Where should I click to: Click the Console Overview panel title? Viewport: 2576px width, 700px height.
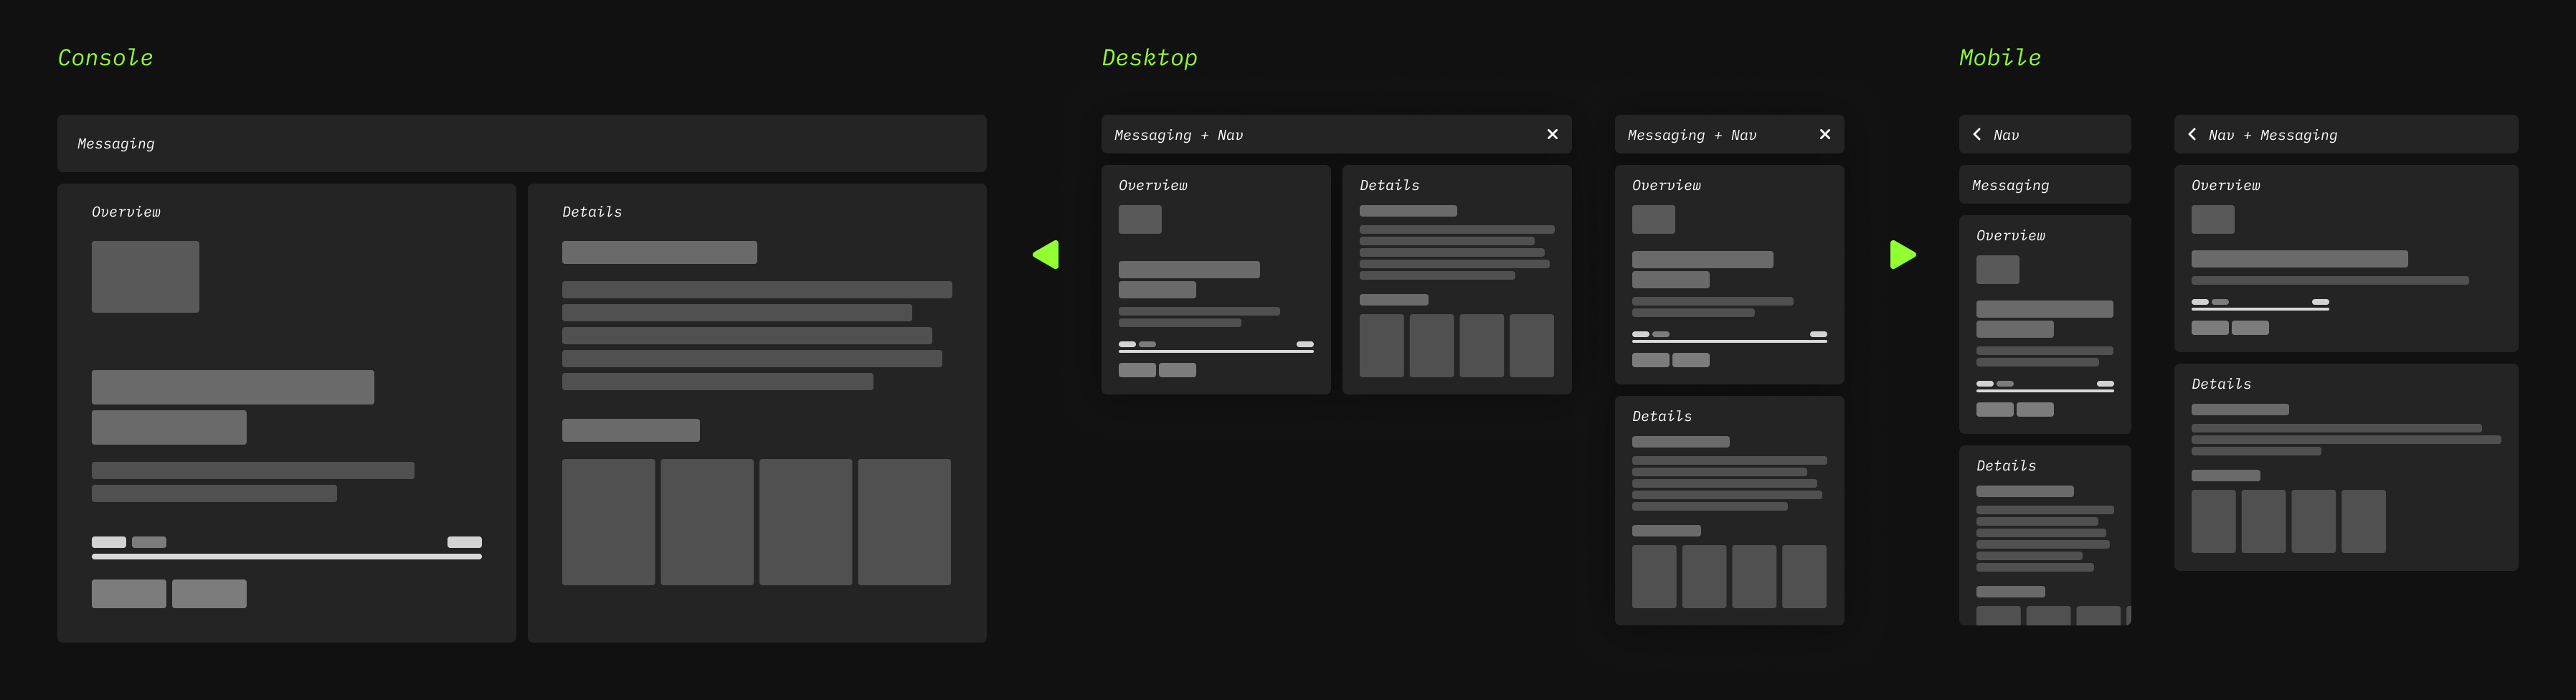click(126, 212)
